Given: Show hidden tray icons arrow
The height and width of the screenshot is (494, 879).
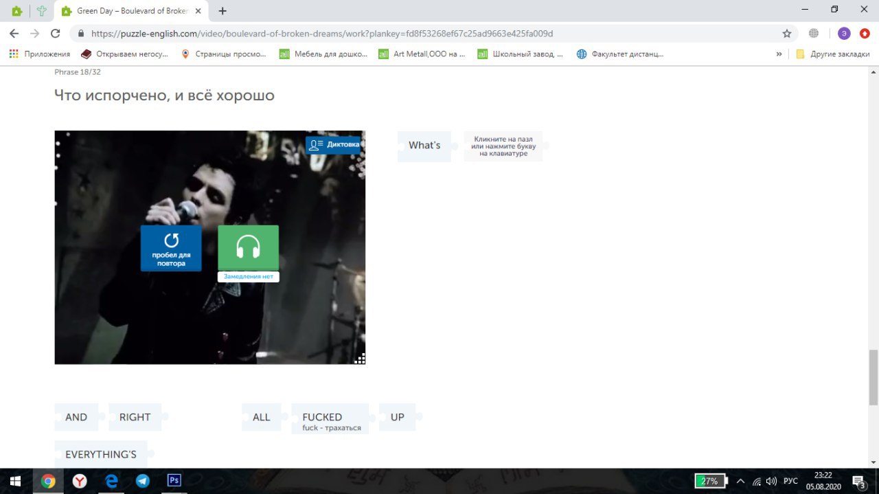Looking at the screenshot, I should (741, 481).
